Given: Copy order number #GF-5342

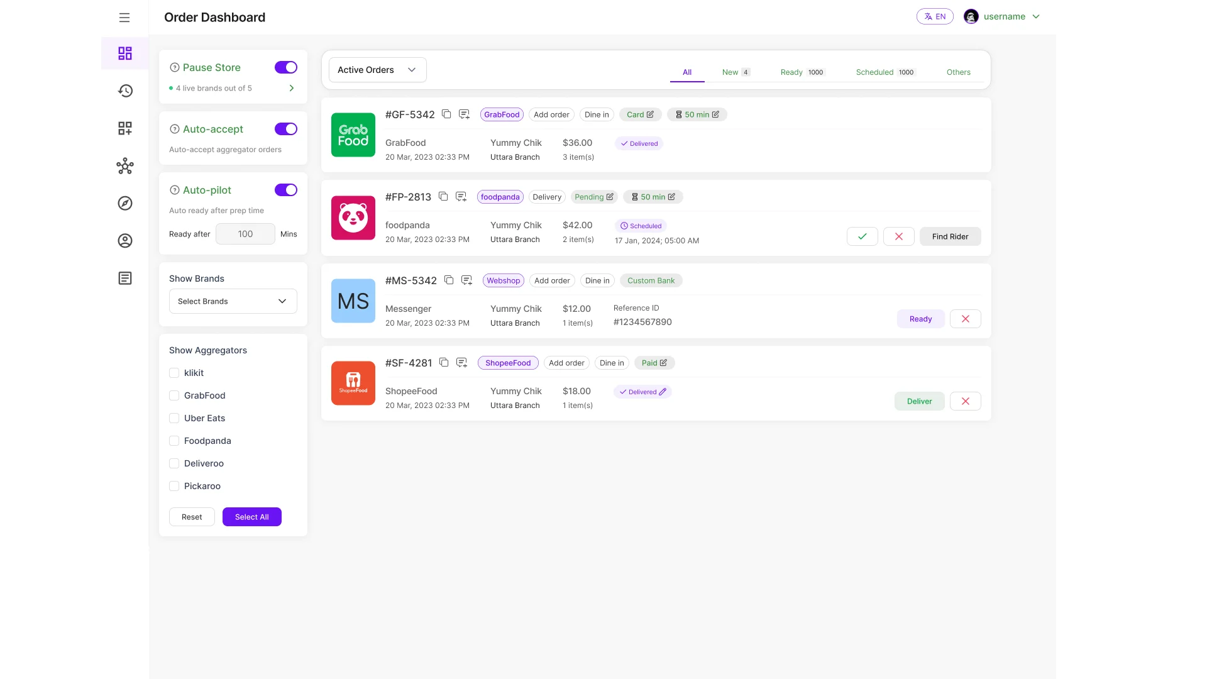Looking at the screenshot, I should (446, 114).
